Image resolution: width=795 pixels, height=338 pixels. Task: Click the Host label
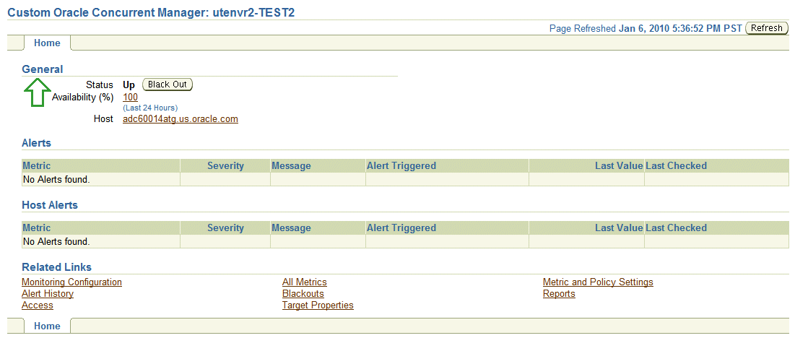coord(103,120)
